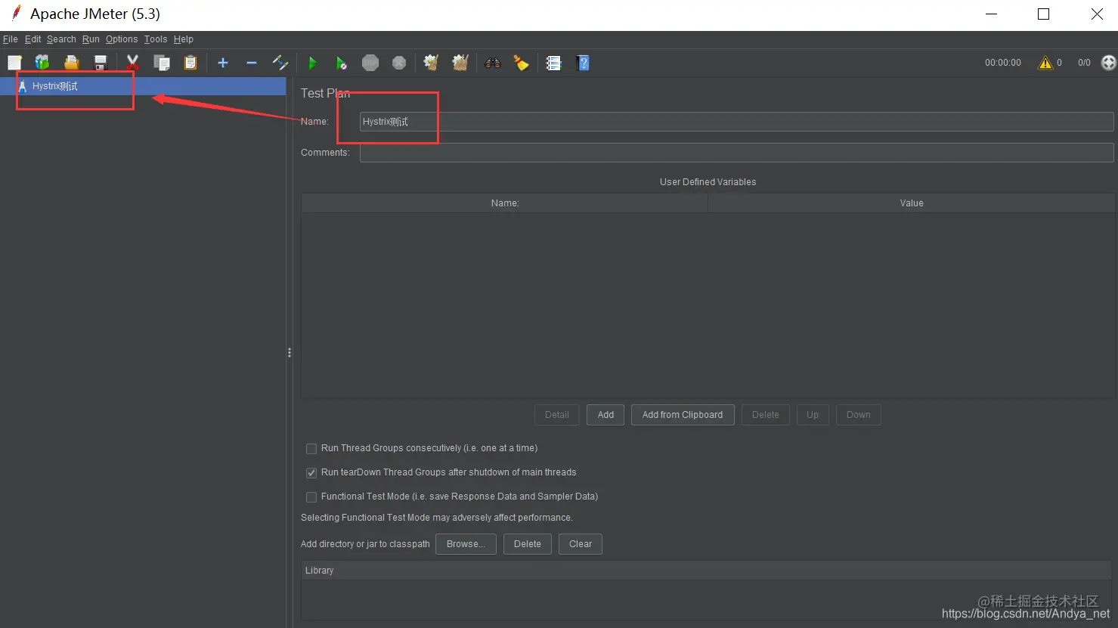
Task: Click the Library list header
Action: coord(708,571)
